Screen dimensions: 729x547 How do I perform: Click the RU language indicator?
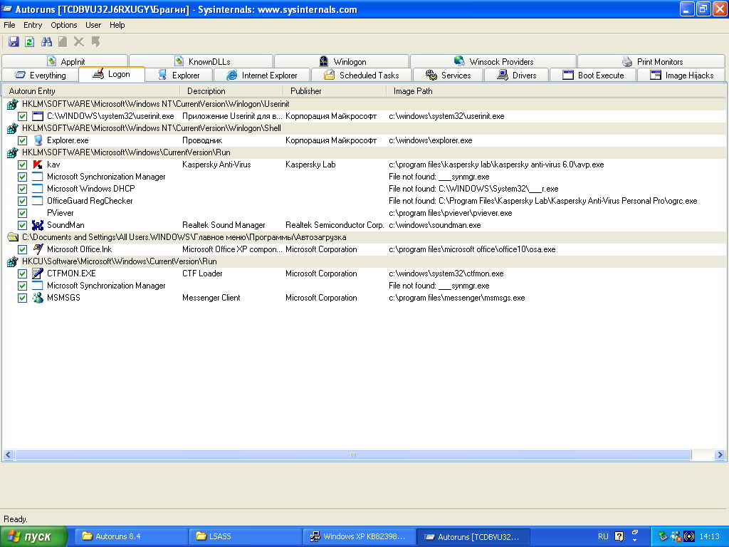click(x=603, y=536)
